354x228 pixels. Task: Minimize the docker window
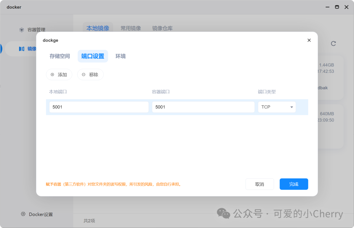[327, 7]
